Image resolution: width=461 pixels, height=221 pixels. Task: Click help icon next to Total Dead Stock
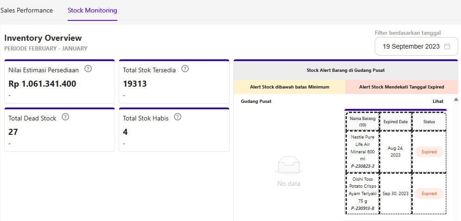pyautogui.click(x=65, y=117)
